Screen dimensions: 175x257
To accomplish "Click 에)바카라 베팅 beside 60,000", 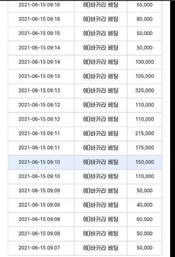I will pyautogui.click(x=100, y=219).
